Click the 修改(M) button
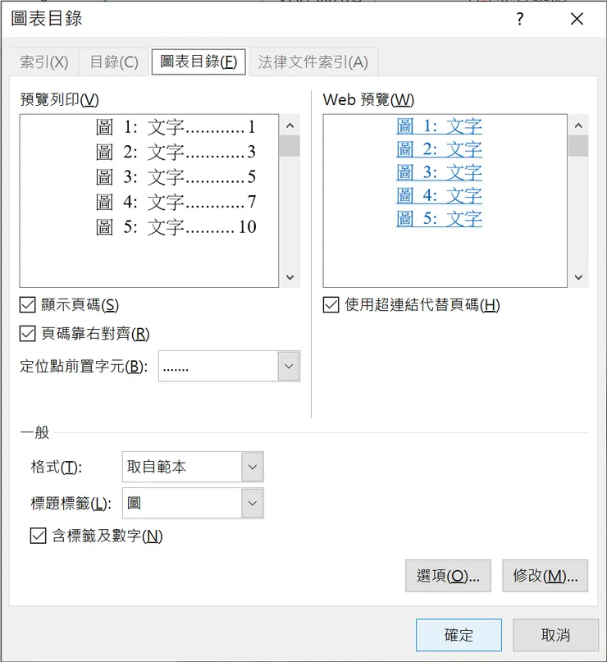Viewport: 607px width, 662px height. pyautogui.click(x=545, y=575)
